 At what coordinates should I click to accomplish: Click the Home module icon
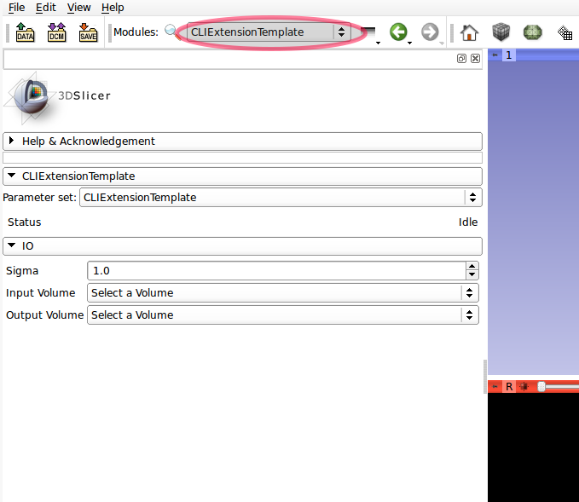[469, 32]
